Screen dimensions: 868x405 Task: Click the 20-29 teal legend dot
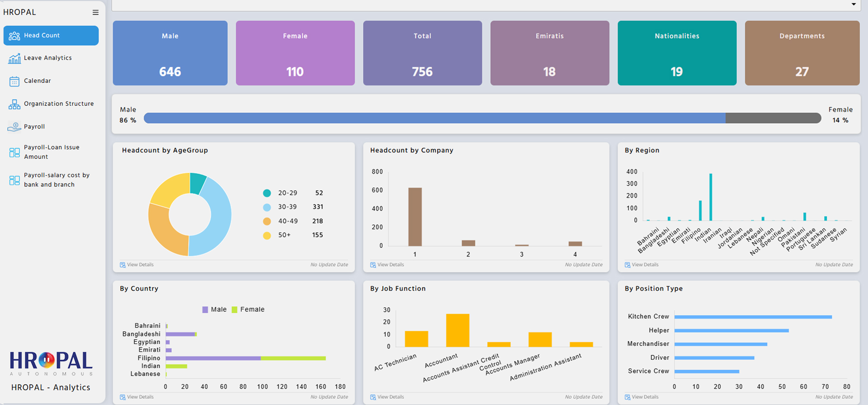click(267, 193)
